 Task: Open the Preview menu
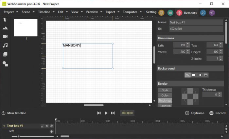click(x=94, y=12)
